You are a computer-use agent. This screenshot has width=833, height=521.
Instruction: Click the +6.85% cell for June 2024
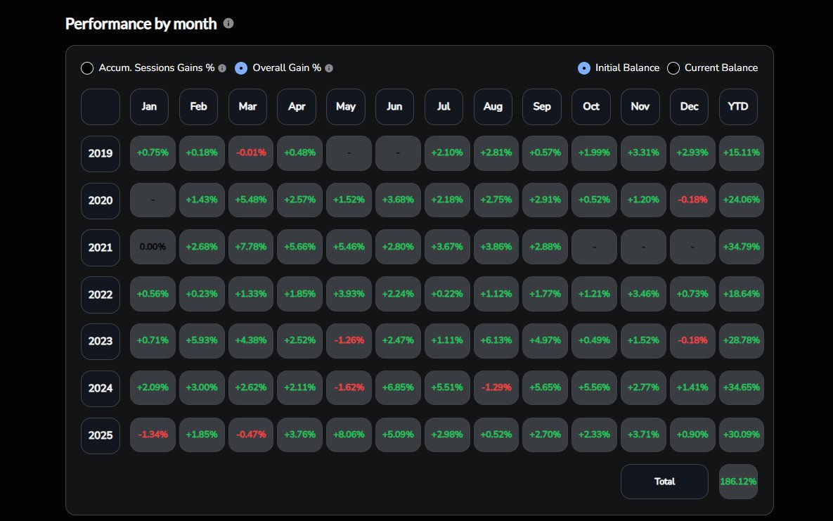398,387
